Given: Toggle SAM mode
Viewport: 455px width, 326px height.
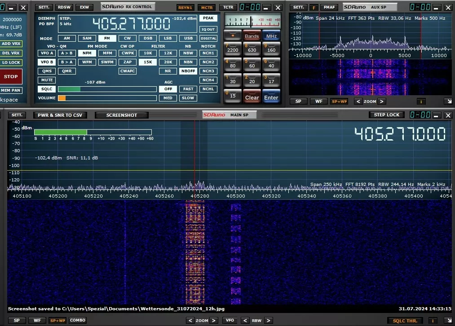Looking at the screenshot, I should point(87,38).
